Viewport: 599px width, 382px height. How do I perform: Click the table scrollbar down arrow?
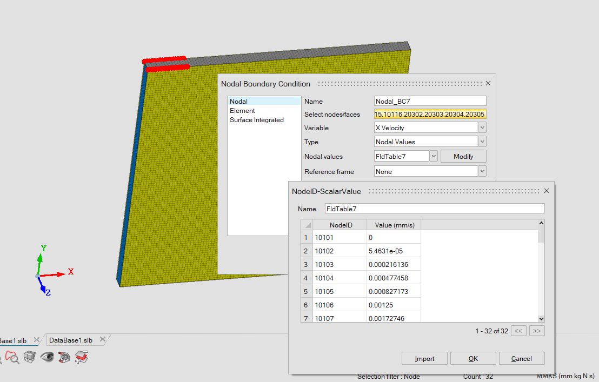coord(541,319)
